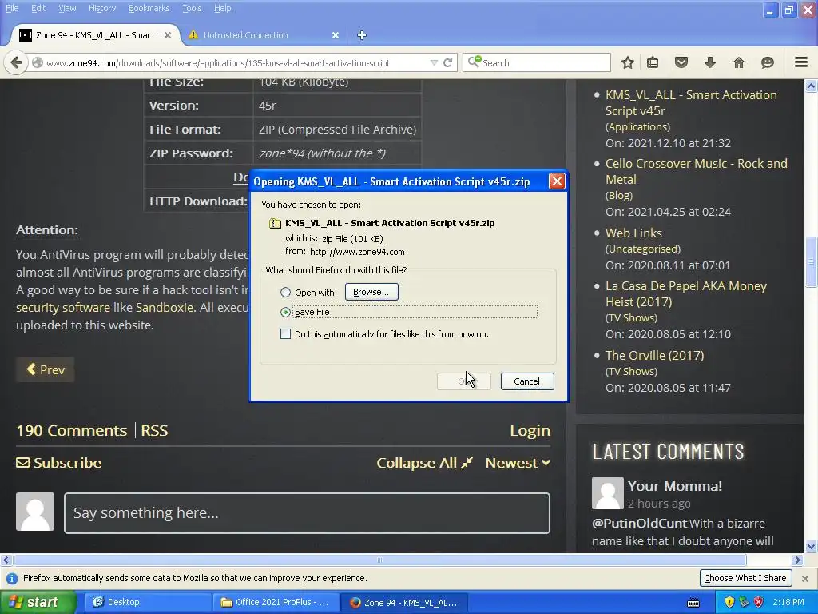Switch to Zone 94 KMS_VL_ALL tab
This screenshot has height=614, width=818.
click(x=95, y=35)
